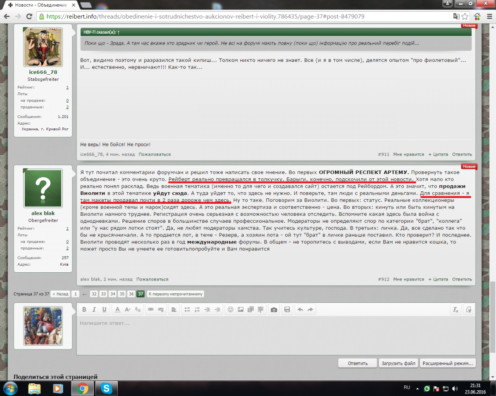Insert media via editor toolbar
Viewport: 496px width, 396px height.
coord(250,309)
